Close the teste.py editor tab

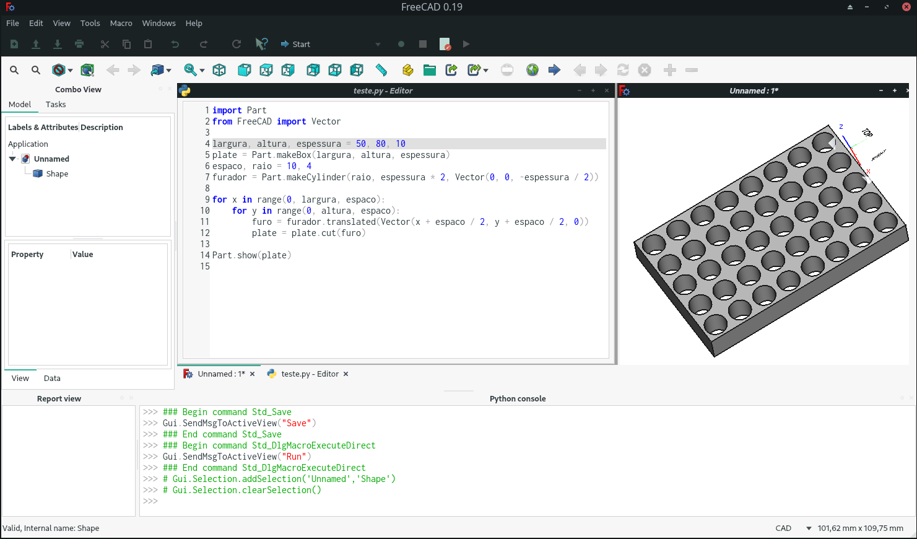(346, 374)
